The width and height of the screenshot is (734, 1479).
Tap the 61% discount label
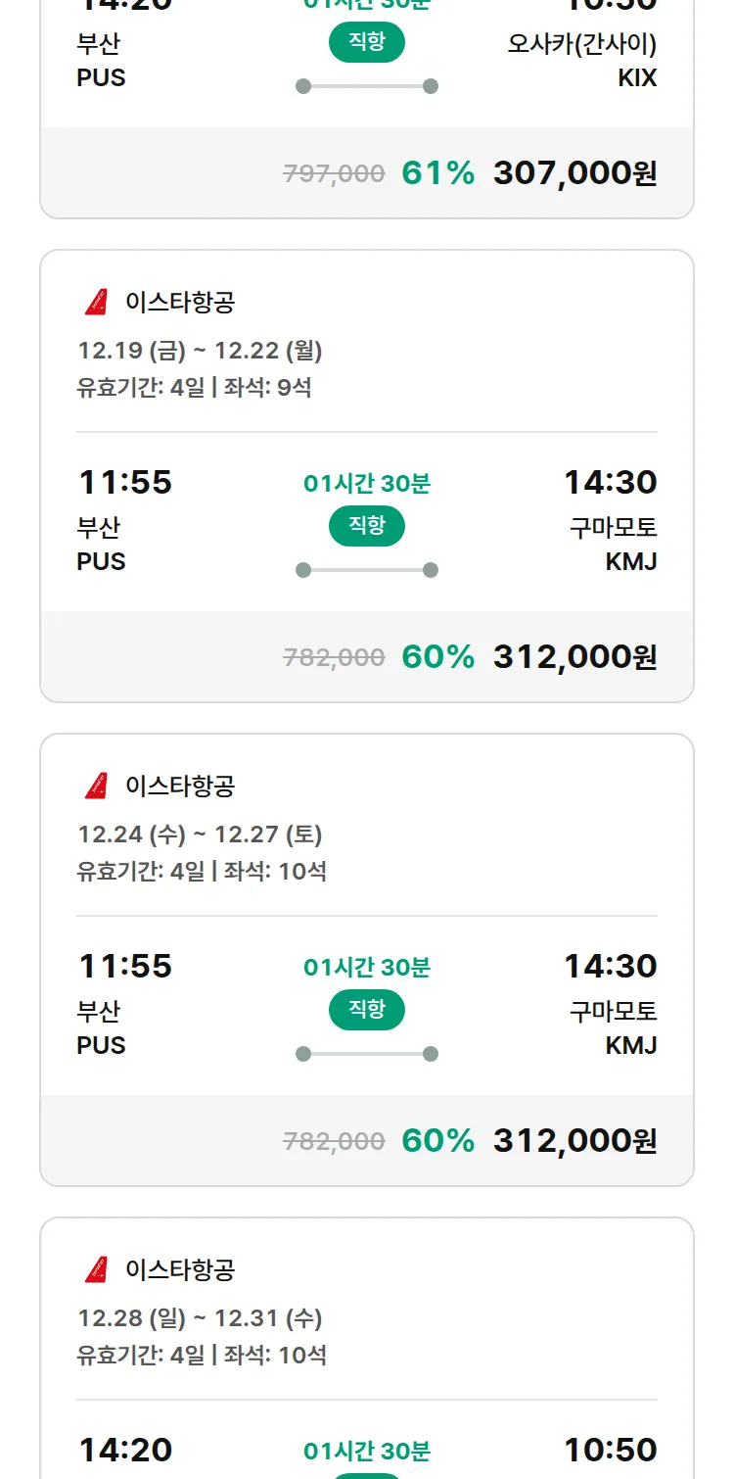(x=437, y=173)
